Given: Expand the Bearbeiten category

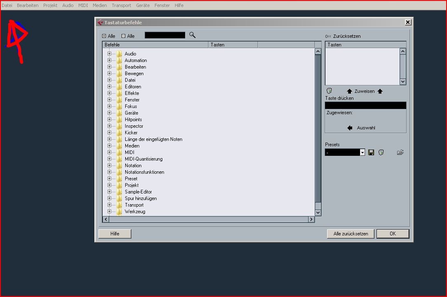Looking at the screenshot, I should point(109,67).
